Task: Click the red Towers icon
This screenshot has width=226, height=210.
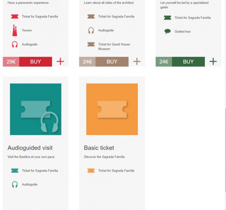Action: tap(15, 30)
